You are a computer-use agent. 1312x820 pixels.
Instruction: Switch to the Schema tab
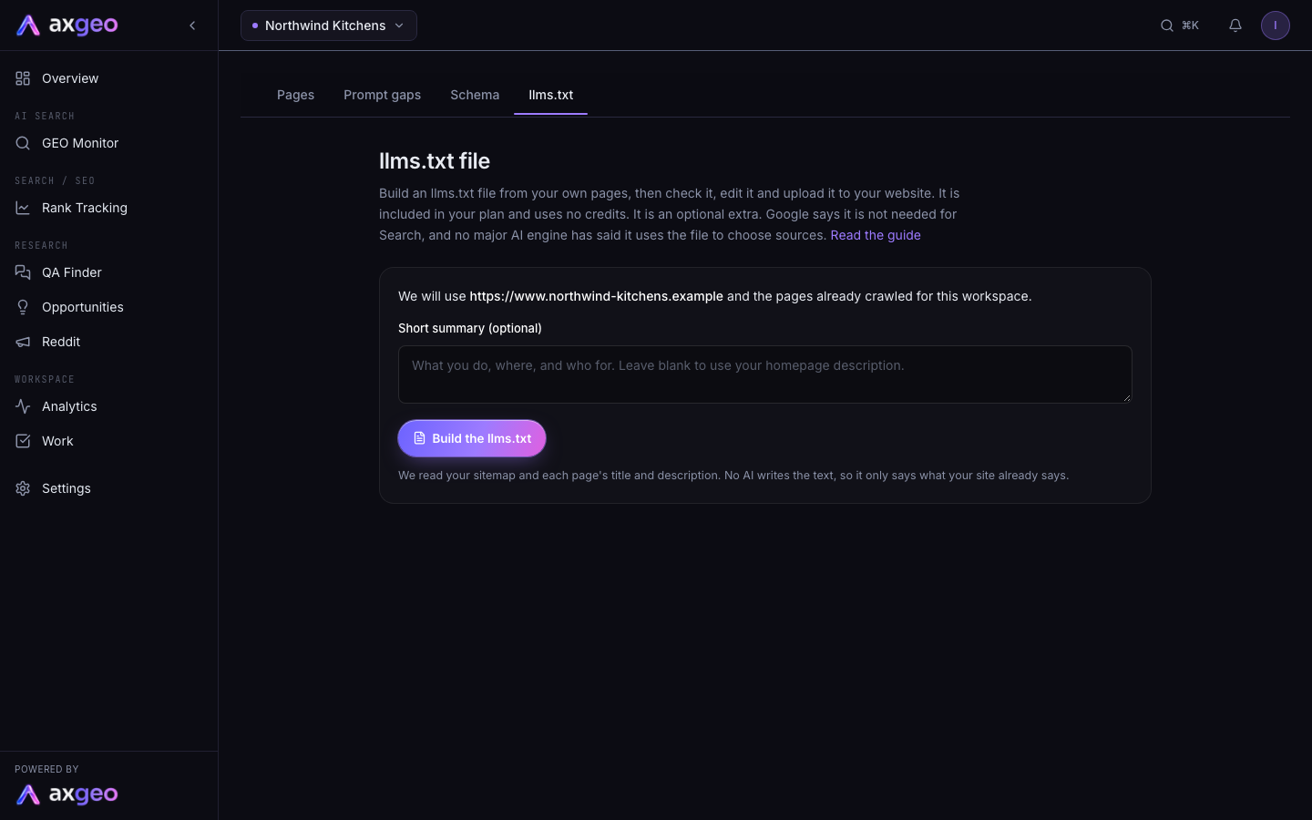[x=475, y=95]
